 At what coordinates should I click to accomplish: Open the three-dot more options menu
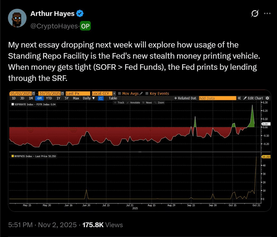point(267,14)
